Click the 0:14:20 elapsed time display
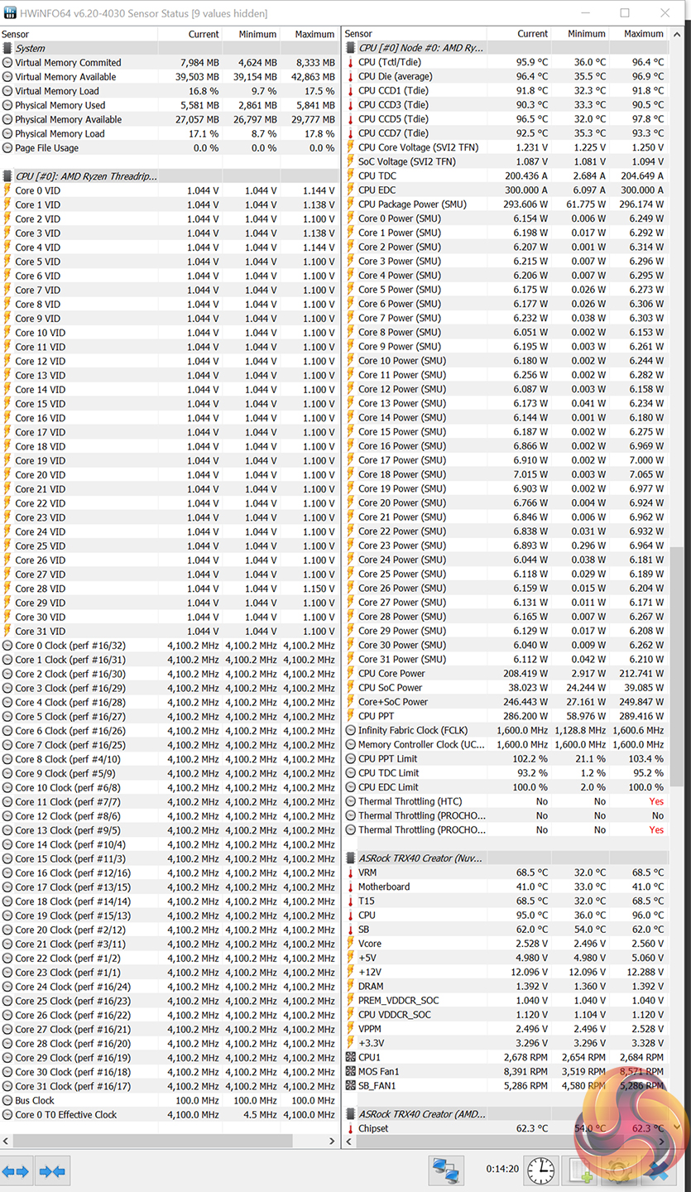 [501, 1170]
